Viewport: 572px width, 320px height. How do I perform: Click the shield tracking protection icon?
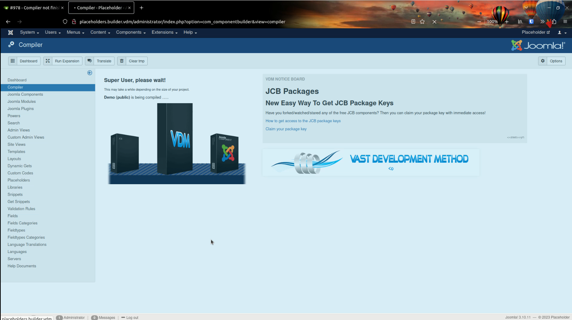pyautogui.click(x=65, y=22)
